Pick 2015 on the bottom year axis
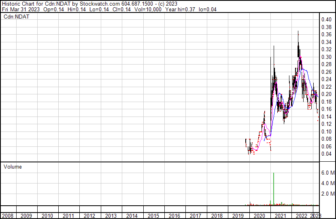The image size is (336, 219). click(153, 216)
